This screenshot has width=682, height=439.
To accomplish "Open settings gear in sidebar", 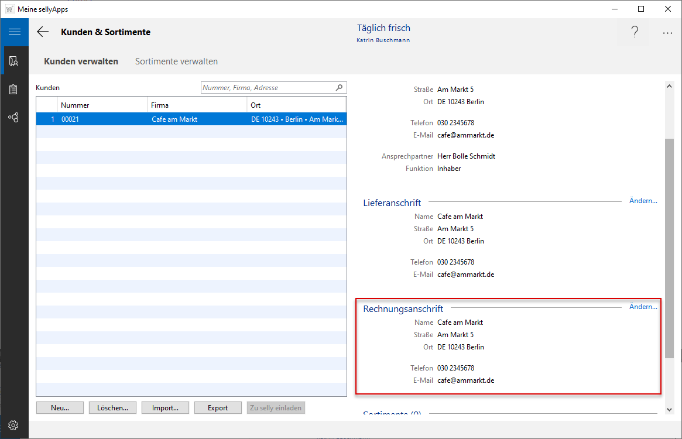I will (x=14, y=425).
